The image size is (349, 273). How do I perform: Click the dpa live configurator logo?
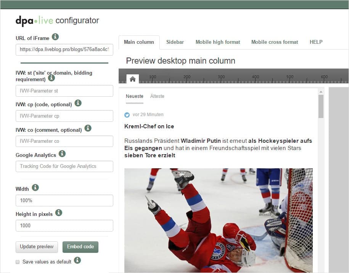[58, 21]
